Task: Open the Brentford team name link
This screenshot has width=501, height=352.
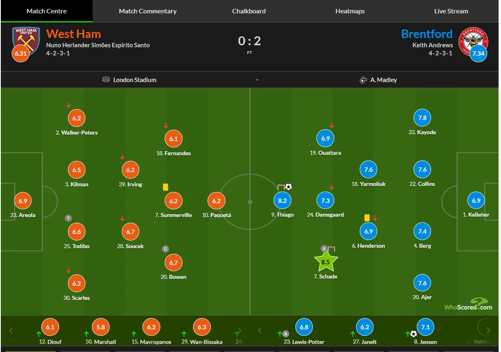Action: (x=427, y=34)
